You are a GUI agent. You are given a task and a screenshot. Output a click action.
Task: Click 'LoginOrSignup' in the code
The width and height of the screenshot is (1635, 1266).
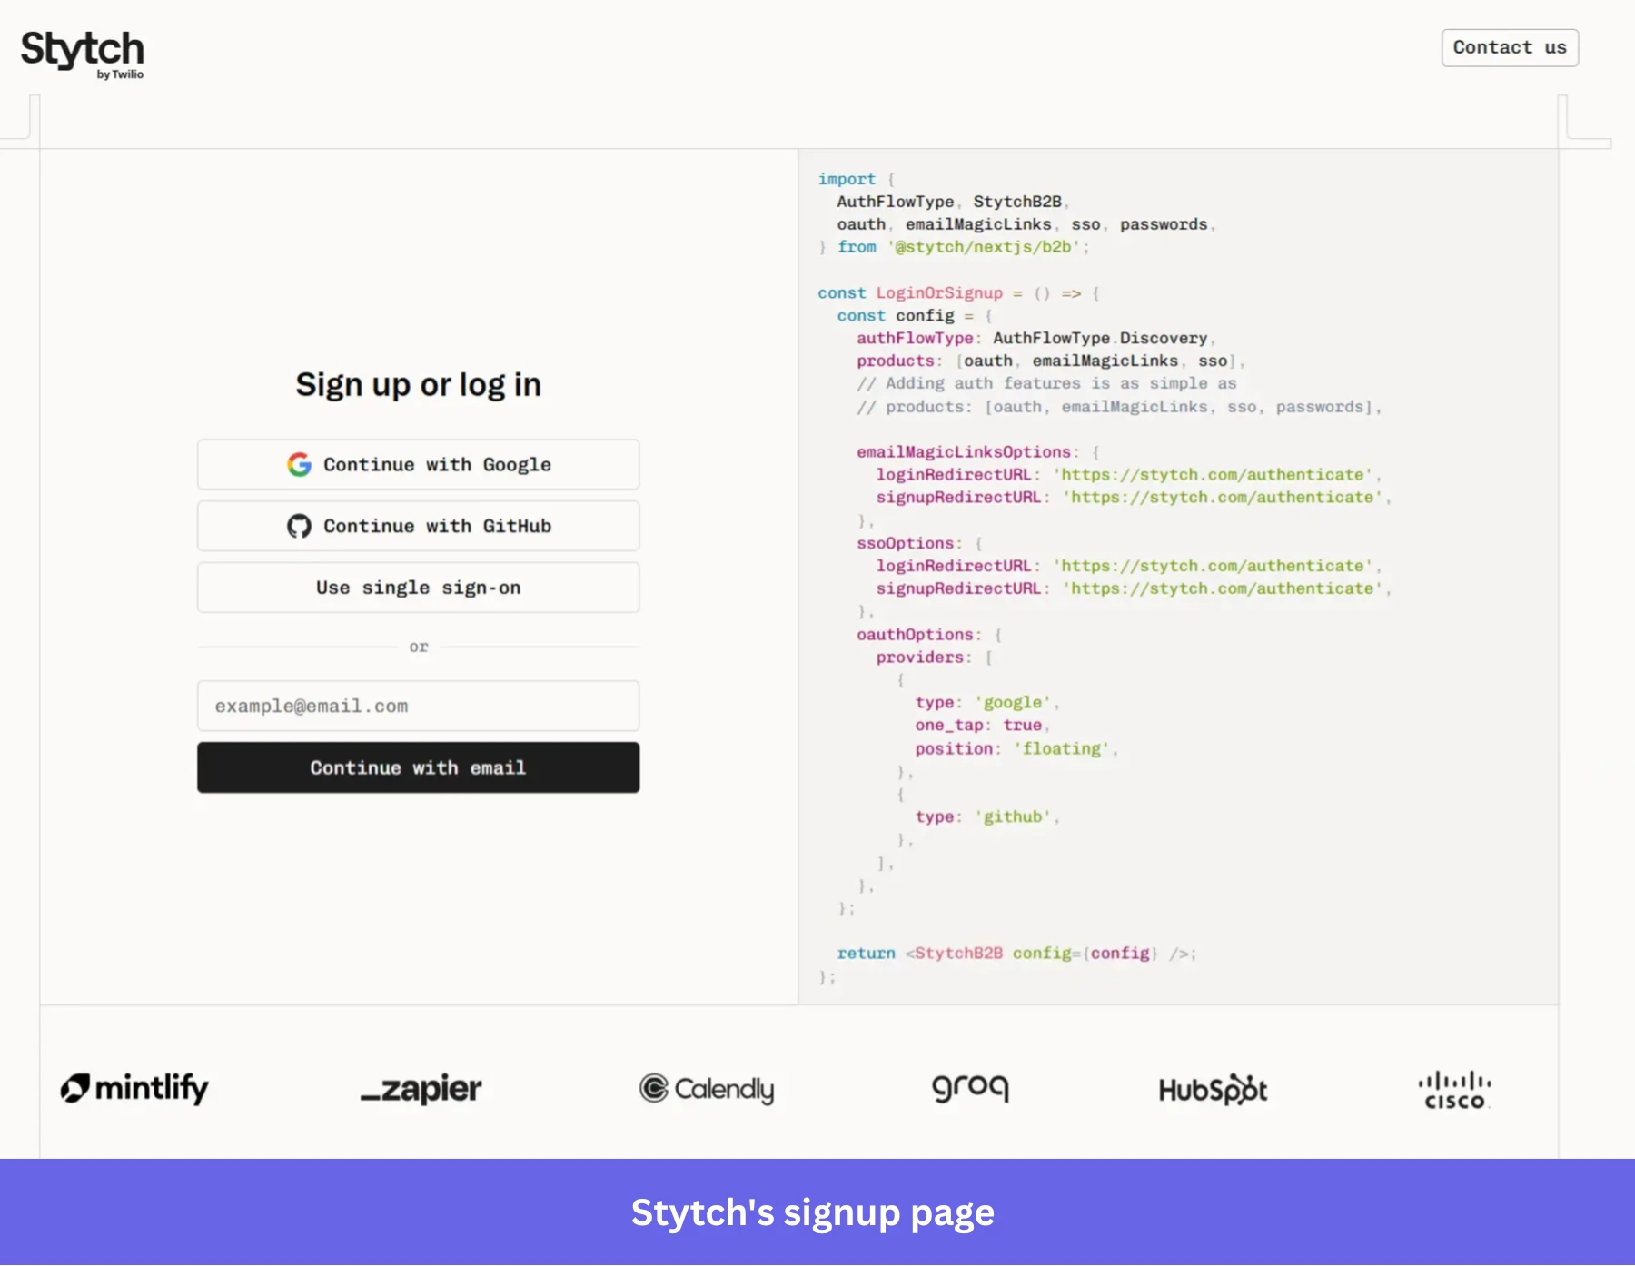coord(939,293)
